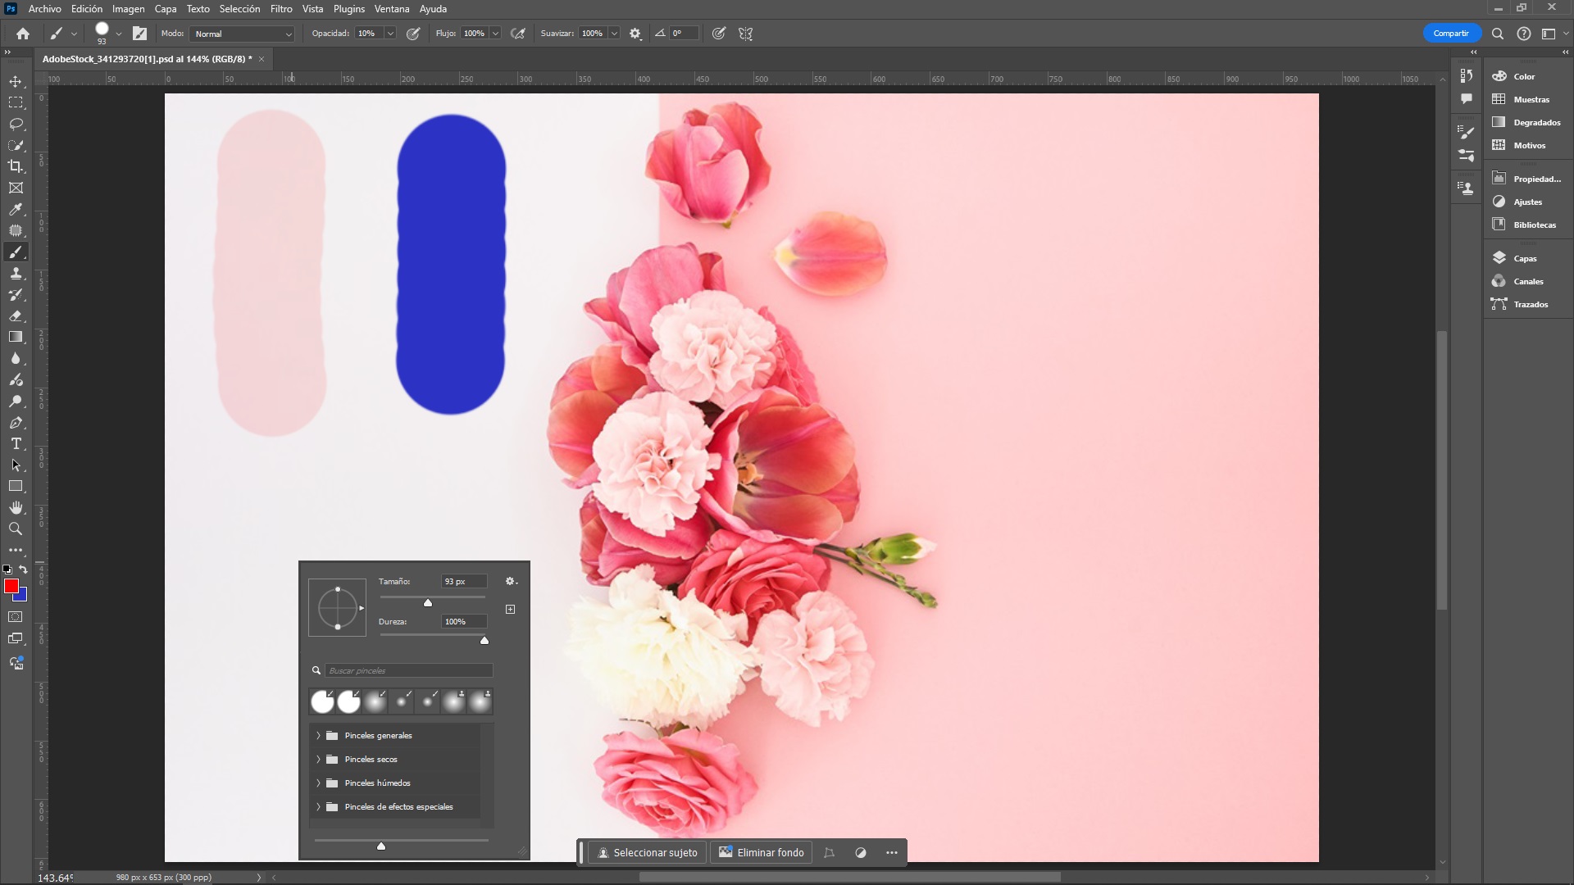Open the Modo Normal blend dropdown
This screenshot has height=885, width=1574.
[242, 34]
